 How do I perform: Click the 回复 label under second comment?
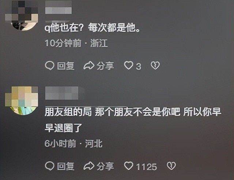(66, 166)
